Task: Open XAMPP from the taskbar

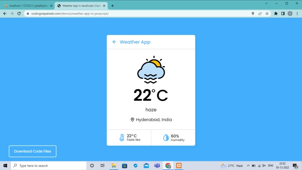Action: (179, 165)
